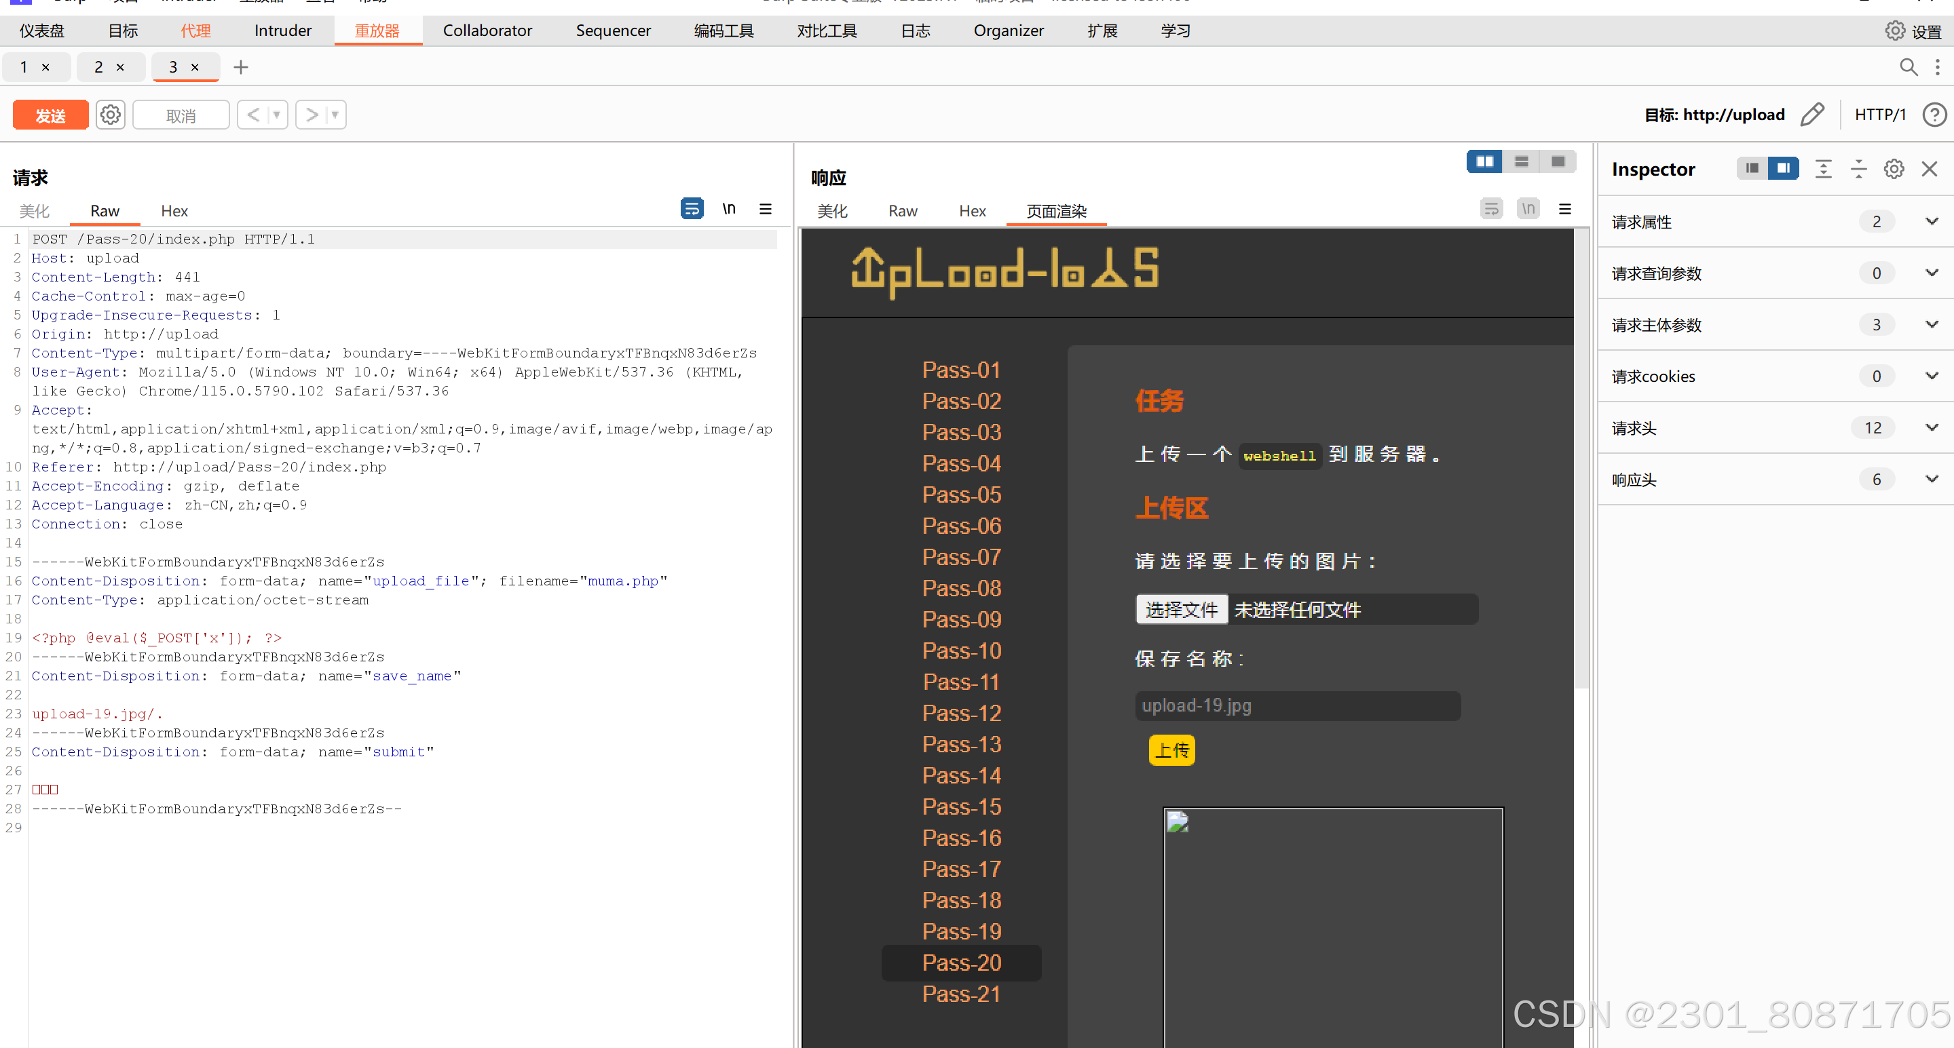Expand the 请求头 section
Image resolution: width=1954 pixels, height=1048 pixels.
1930,428
